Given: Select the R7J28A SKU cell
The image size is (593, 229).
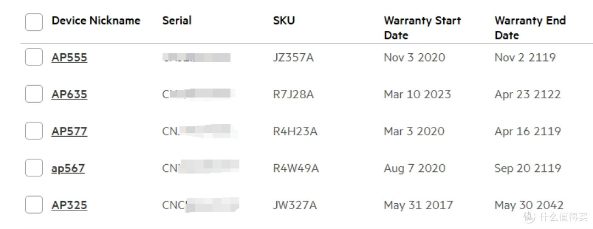Looking at the screenshot, I should tap(293, 94).
